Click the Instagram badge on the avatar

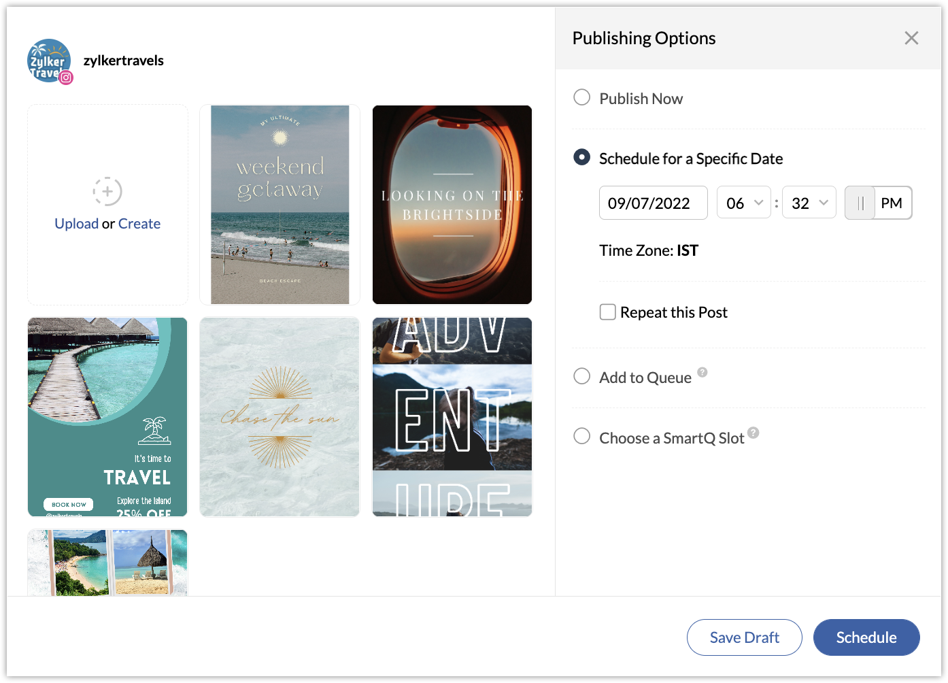66,78
